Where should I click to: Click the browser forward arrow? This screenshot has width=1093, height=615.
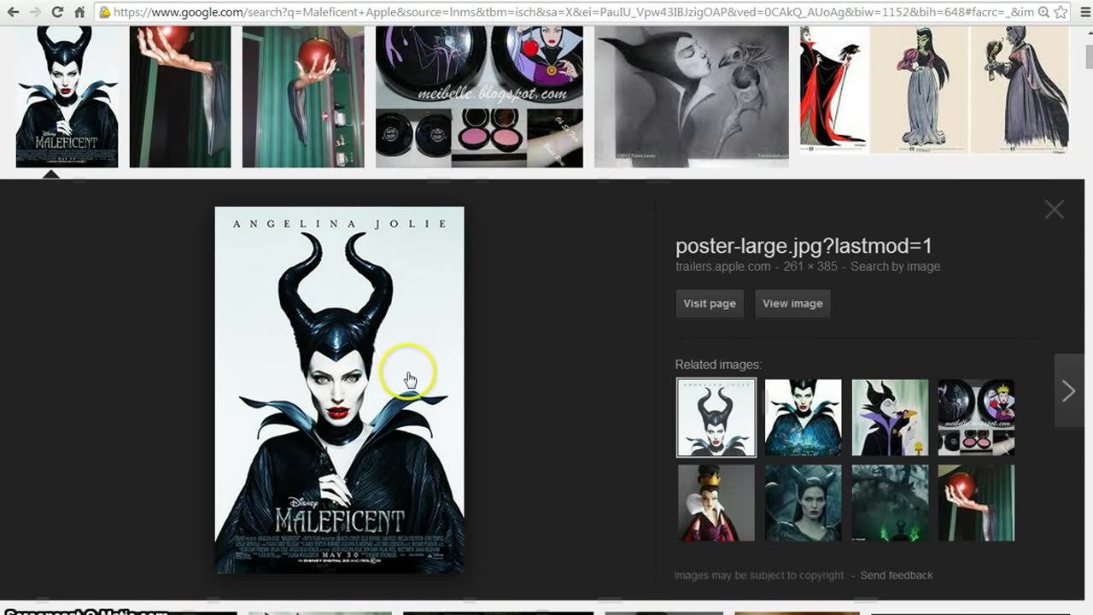tap(35, 12)
